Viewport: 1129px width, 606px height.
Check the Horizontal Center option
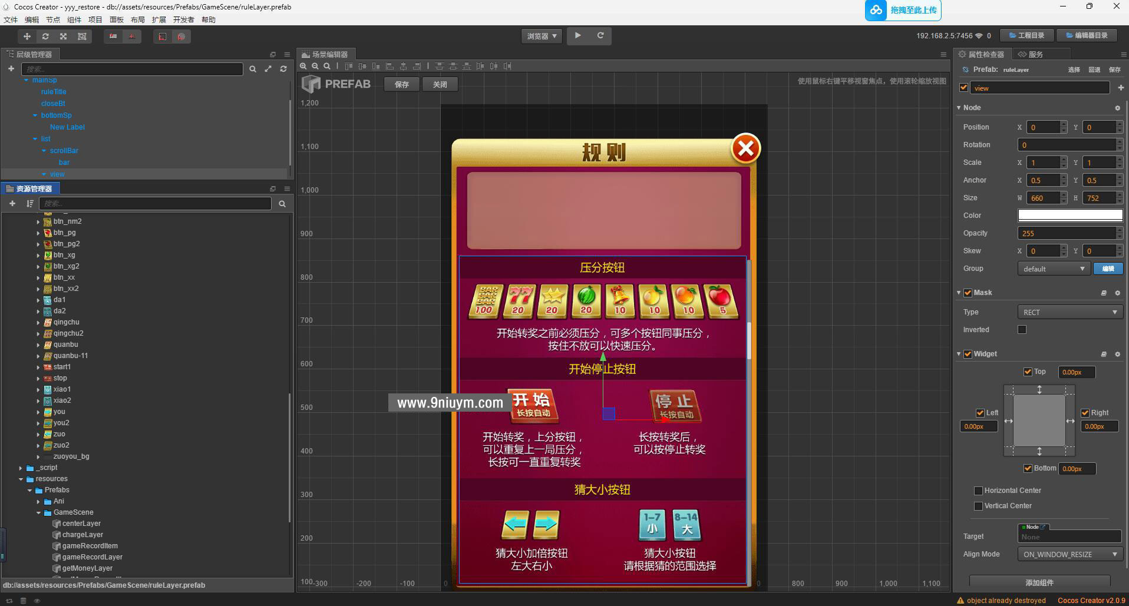click(978, 491)
